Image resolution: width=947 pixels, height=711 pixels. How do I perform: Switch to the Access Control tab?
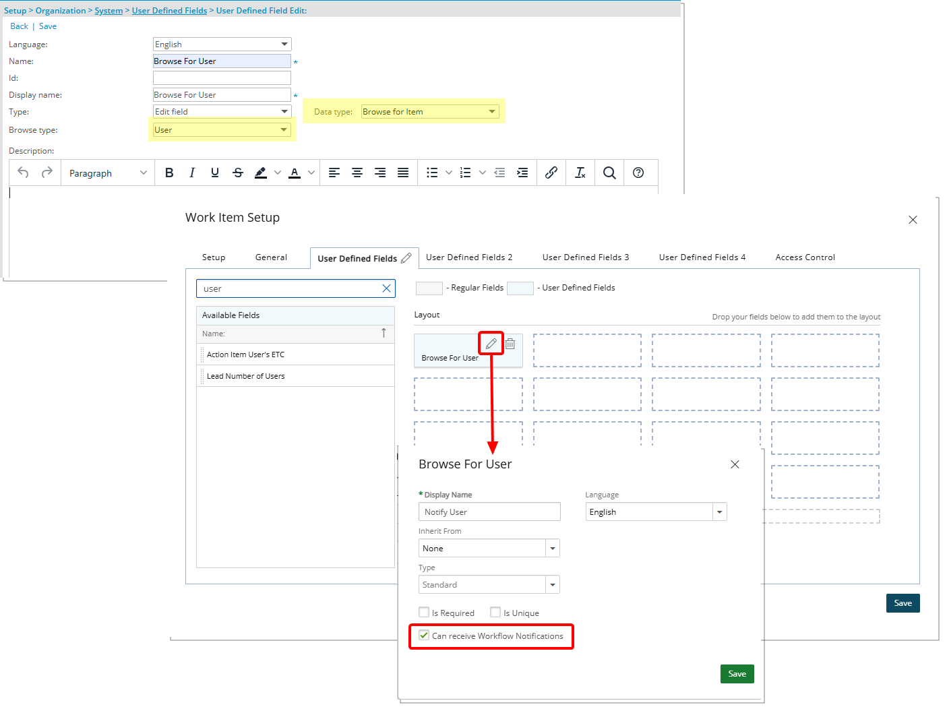pyautogui.click(x=805, y=257)
